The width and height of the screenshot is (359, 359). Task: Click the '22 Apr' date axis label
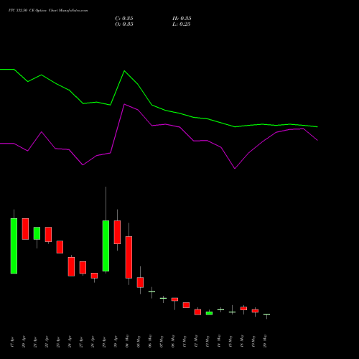tap(47, 342)
